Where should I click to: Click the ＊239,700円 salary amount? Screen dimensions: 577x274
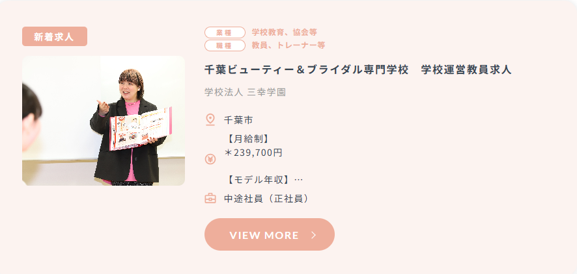pyautogui.click(x=253, y=152)
